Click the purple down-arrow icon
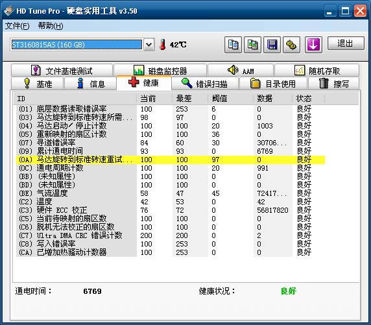This screenshot has width=371, height=325. [313, 45]
